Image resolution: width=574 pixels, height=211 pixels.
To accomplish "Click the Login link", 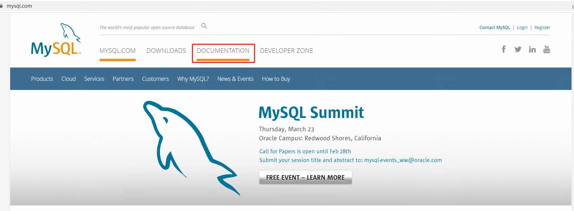I will tap(522, 28).
